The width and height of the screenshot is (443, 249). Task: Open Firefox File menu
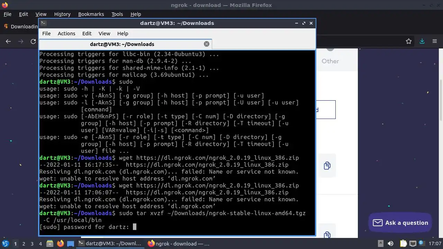[7, 14]
